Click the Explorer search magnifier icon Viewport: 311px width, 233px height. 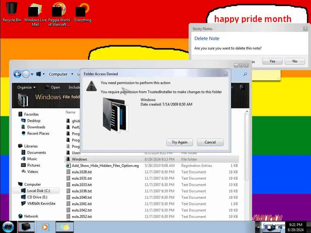coord(245,74)
